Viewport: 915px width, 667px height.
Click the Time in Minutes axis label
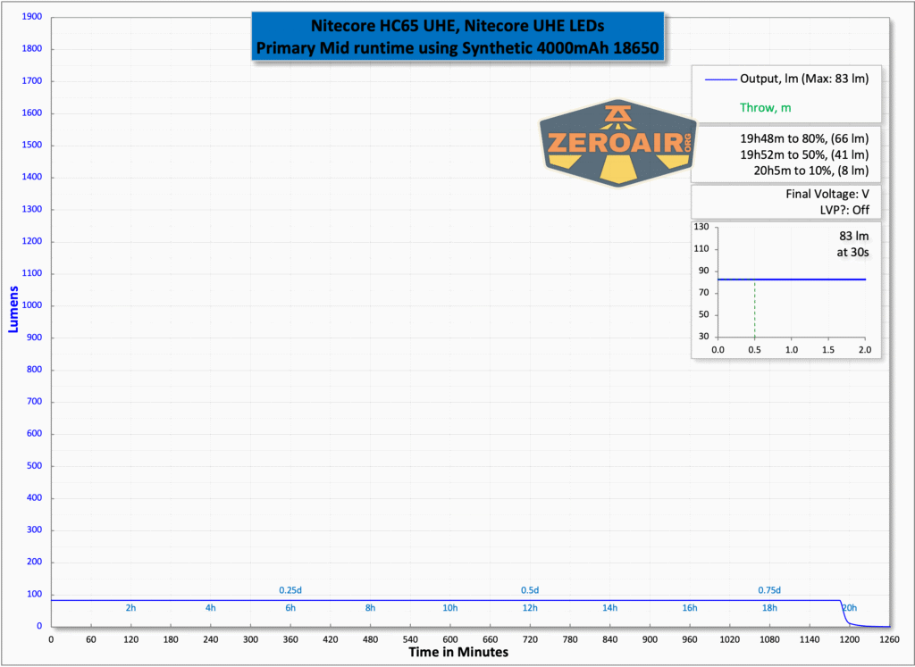coord(458,652)
